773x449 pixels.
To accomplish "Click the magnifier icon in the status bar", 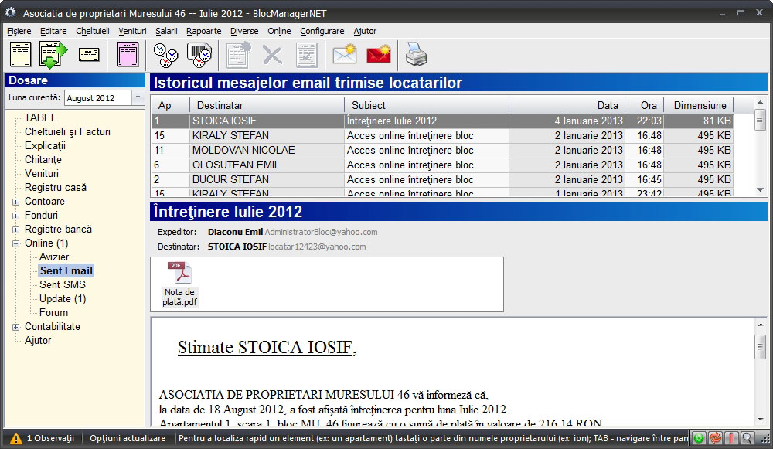I will click(748, 438).
